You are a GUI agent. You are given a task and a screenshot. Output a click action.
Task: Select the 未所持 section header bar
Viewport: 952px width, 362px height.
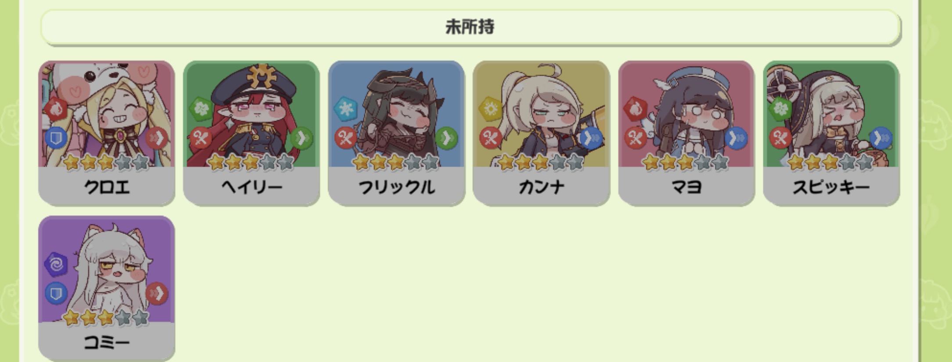pyautogui.click(x=470, y=27)
